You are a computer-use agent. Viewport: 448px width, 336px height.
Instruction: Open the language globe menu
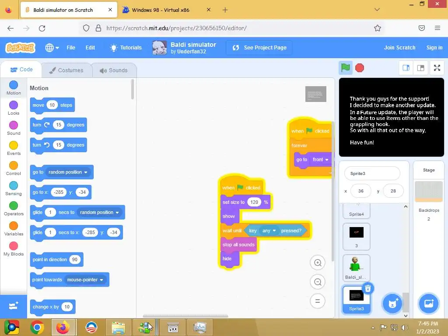(52, 48)
